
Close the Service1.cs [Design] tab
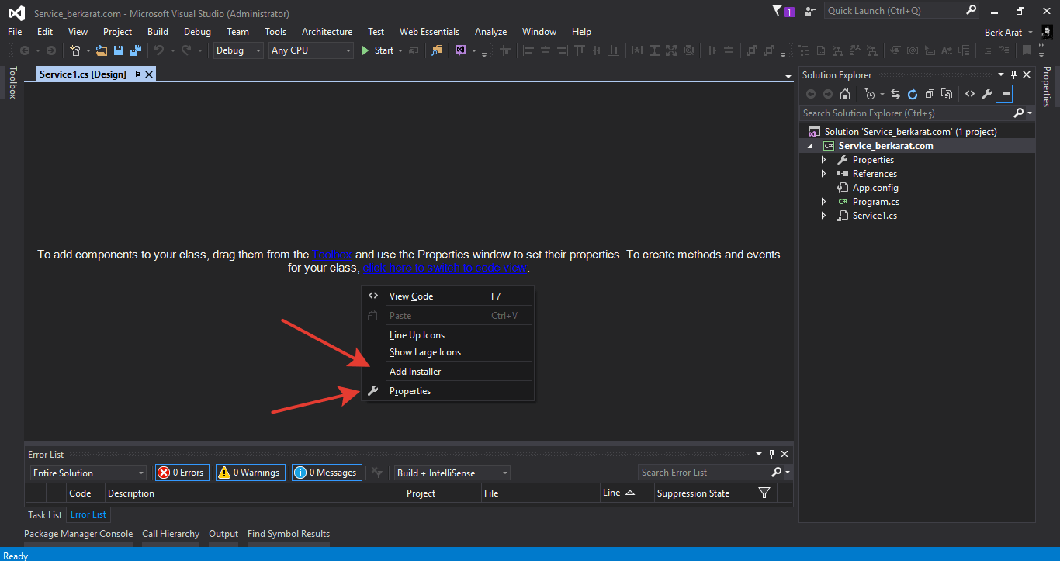[x=149, y=74]
